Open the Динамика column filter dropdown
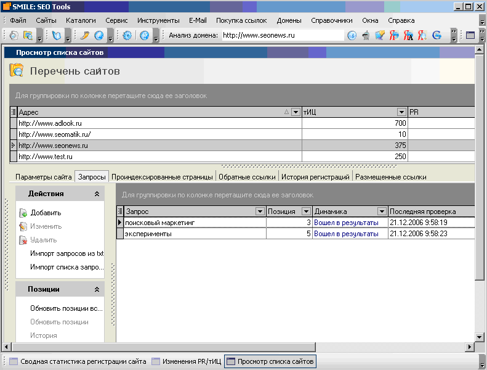This screenshot has height=370, width=487. 382,212
